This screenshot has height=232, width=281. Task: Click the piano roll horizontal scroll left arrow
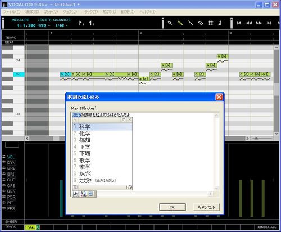tap(27, 139)
